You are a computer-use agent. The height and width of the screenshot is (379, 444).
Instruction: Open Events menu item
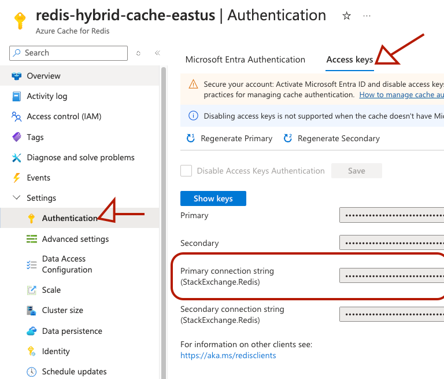[80, 178]
